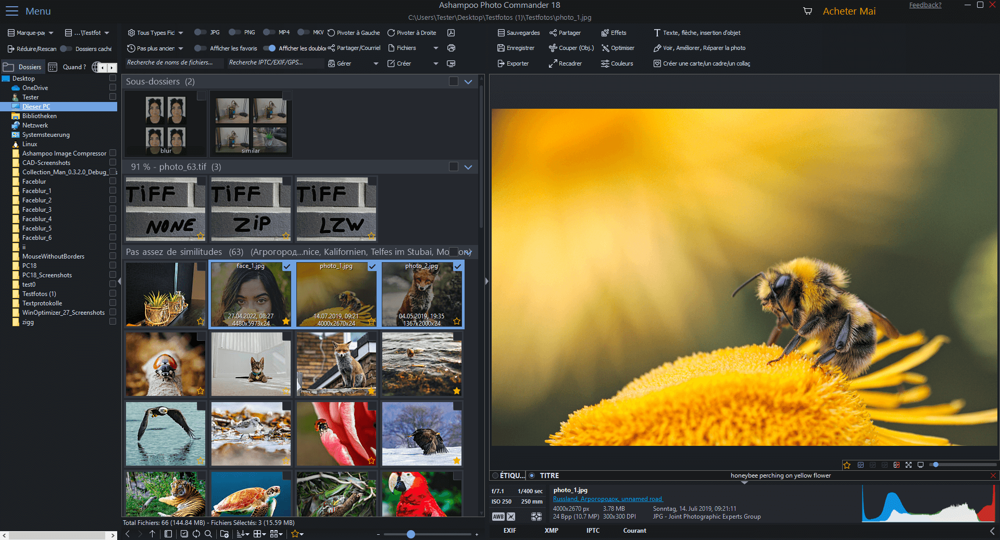Click Acheter Mai purchase link
The image size is (1000, 540).
click(x=849, y=11)
